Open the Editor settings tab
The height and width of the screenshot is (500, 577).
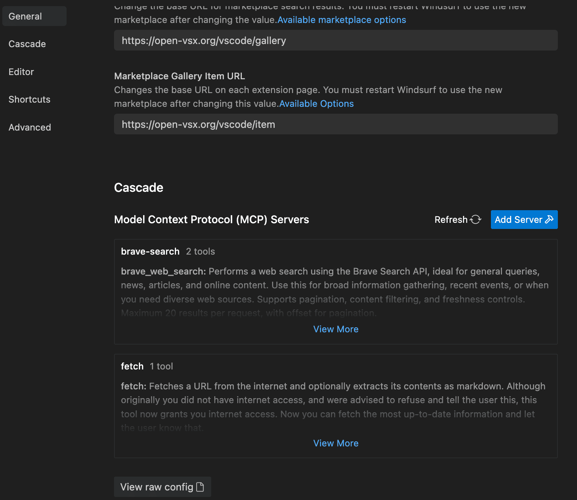pyautogui.click(x=21, y=72)
